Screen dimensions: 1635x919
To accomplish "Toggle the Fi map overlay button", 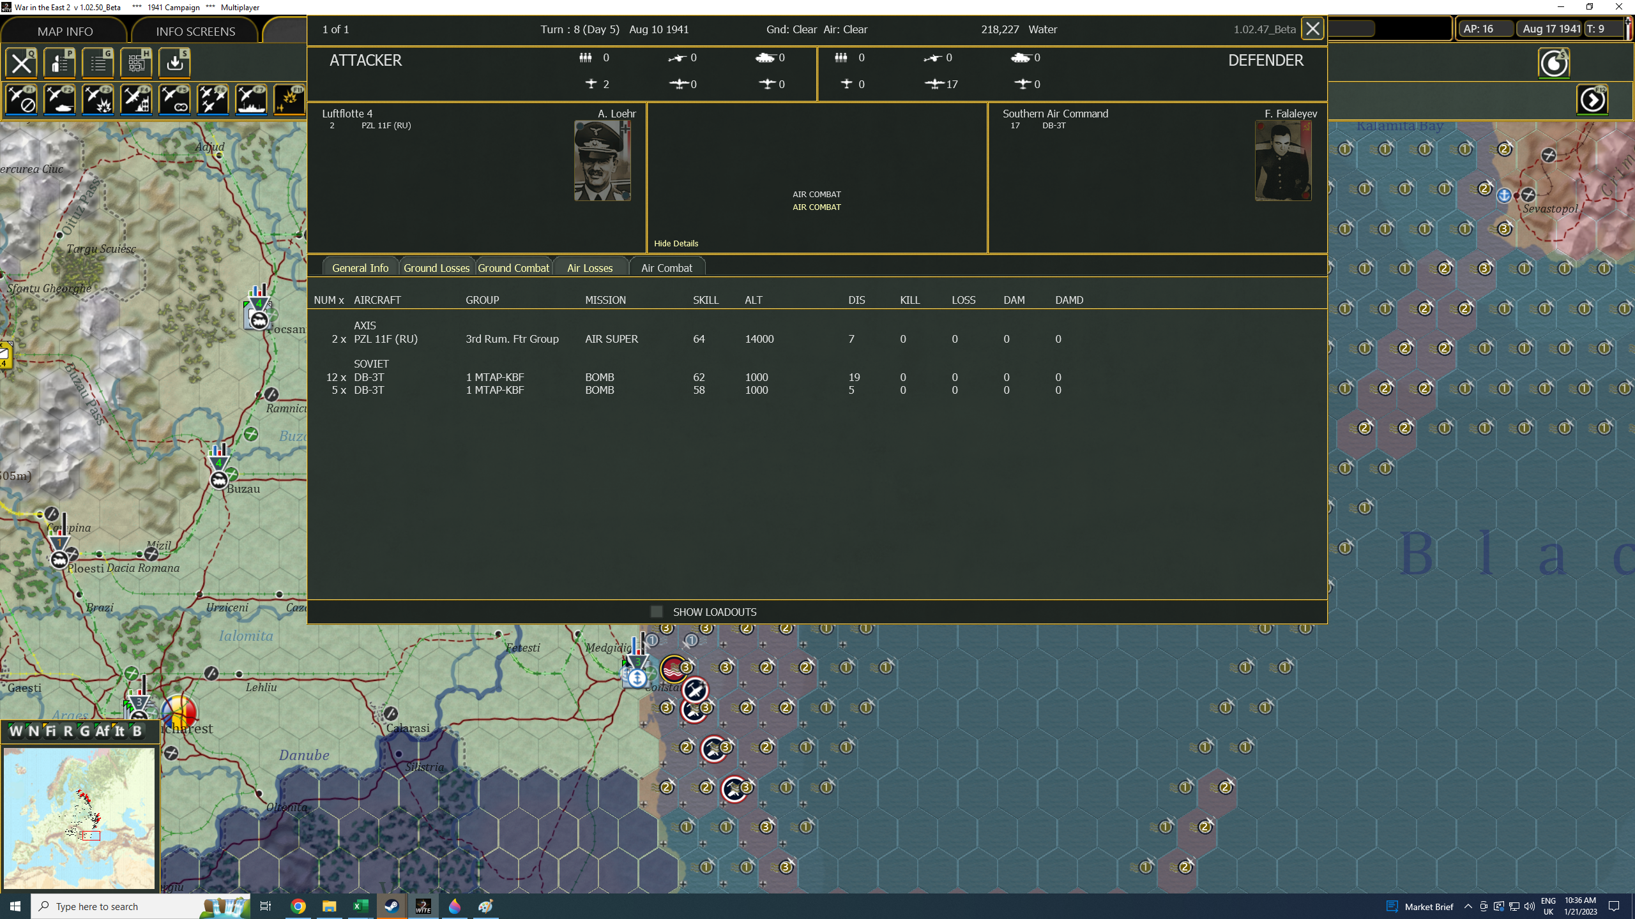I will (50, 731).
